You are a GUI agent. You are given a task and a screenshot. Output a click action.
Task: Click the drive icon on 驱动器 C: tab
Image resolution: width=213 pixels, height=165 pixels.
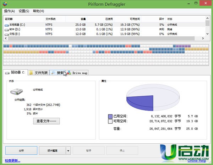7,73
